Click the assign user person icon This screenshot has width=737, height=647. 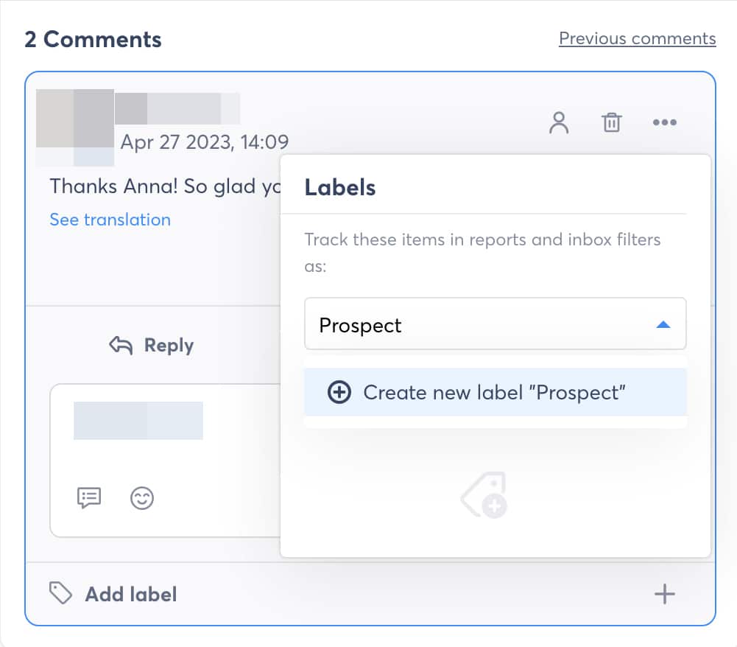tap(560, 122)
